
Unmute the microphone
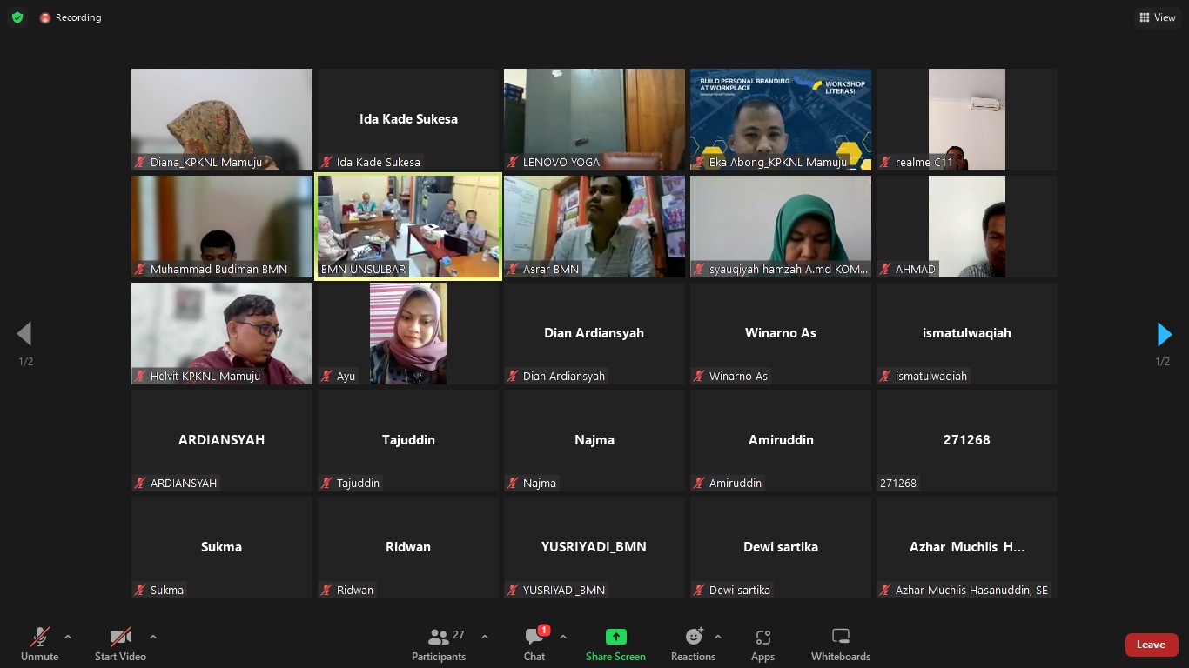[x=39, y=645]
